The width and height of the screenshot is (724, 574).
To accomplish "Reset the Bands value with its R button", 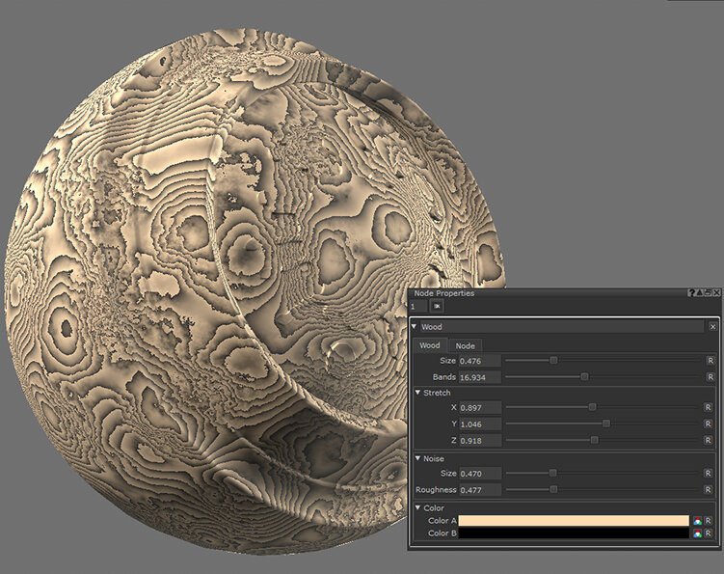I will point(711,377).
